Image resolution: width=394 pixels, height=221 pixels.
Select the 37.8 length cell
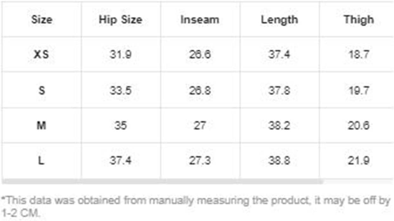click(279, 91)
